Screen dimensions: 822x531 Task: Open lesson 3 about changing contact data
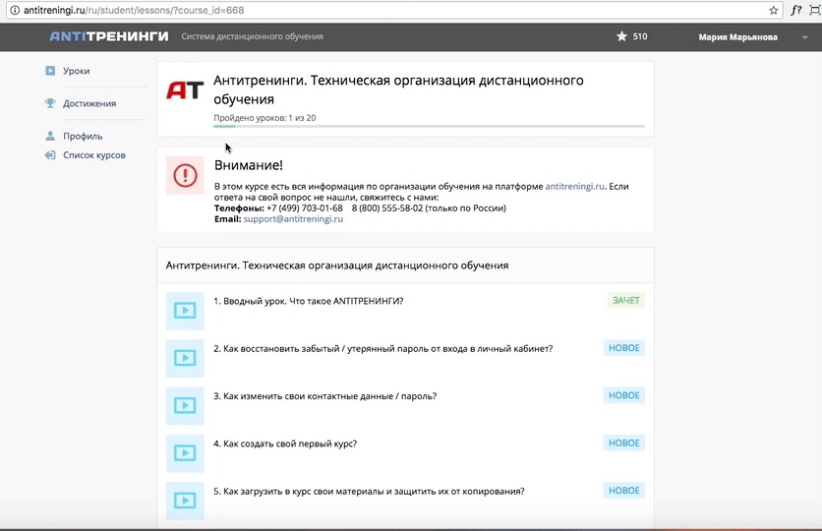(325, 396)
